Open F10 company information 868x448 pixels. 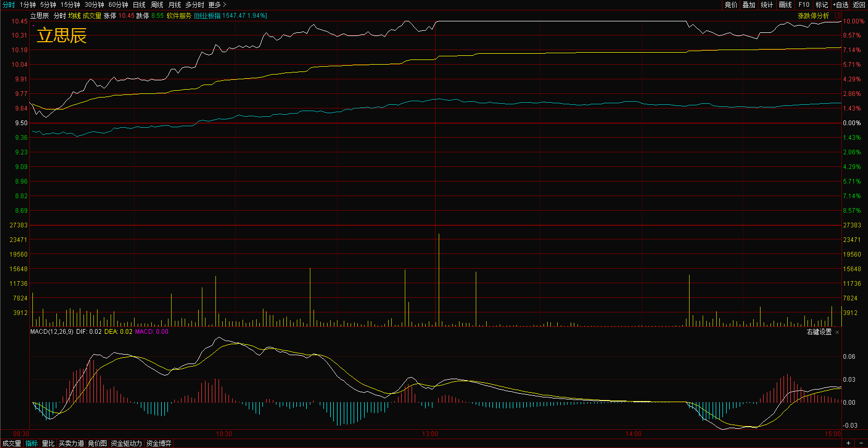(804, 5)
